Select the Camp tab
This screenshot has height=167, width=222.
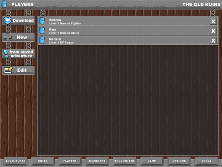(152, 161)
